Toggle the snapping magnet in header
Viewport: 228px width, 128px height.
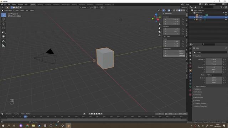[95, 7]
